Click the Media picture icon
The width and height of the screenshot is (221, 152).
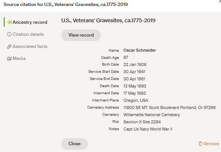[9, 59]
